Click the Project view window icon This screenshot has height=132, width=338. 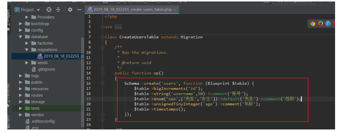tap(17, 10)
